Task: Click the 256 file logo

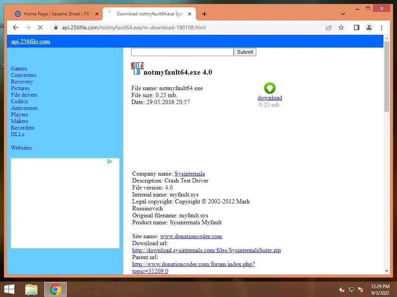Action: point(137,68)
